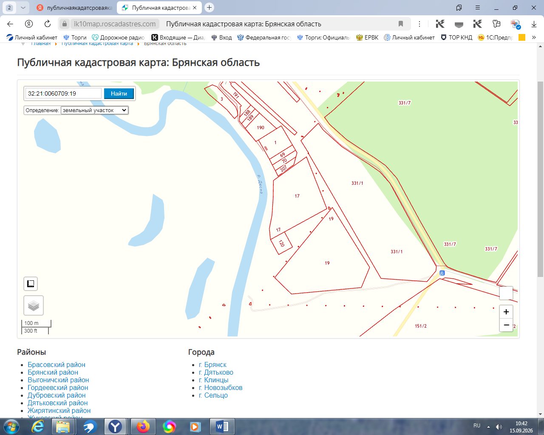Open the Дубровский район link
The width and height of the screenshot is (544, 435).
click(57, 395)
